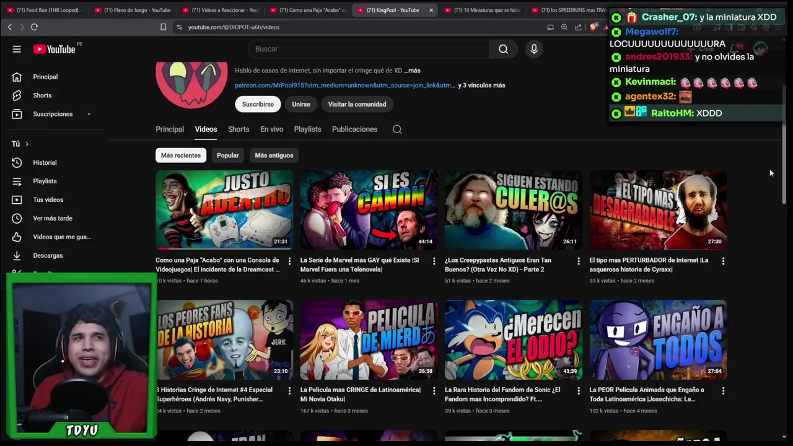Open options for Fandom de Sonic video
Viewport: 793px width, 446px height.
point(579,391)
